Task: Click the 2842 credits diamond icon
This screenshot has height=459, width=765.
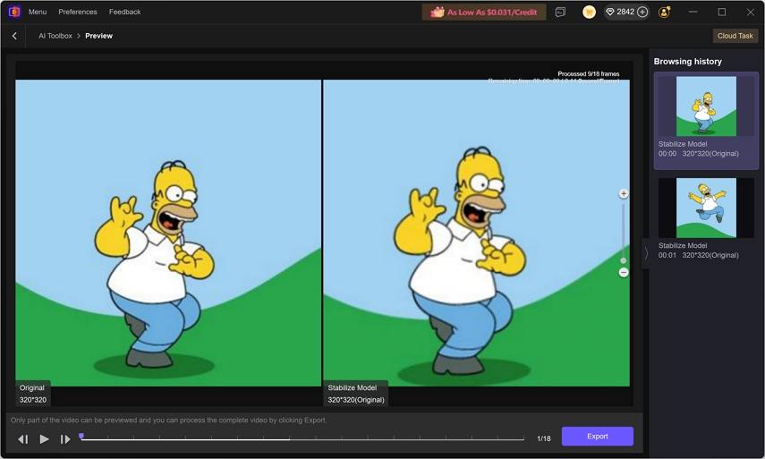Action: click(610, 12)
